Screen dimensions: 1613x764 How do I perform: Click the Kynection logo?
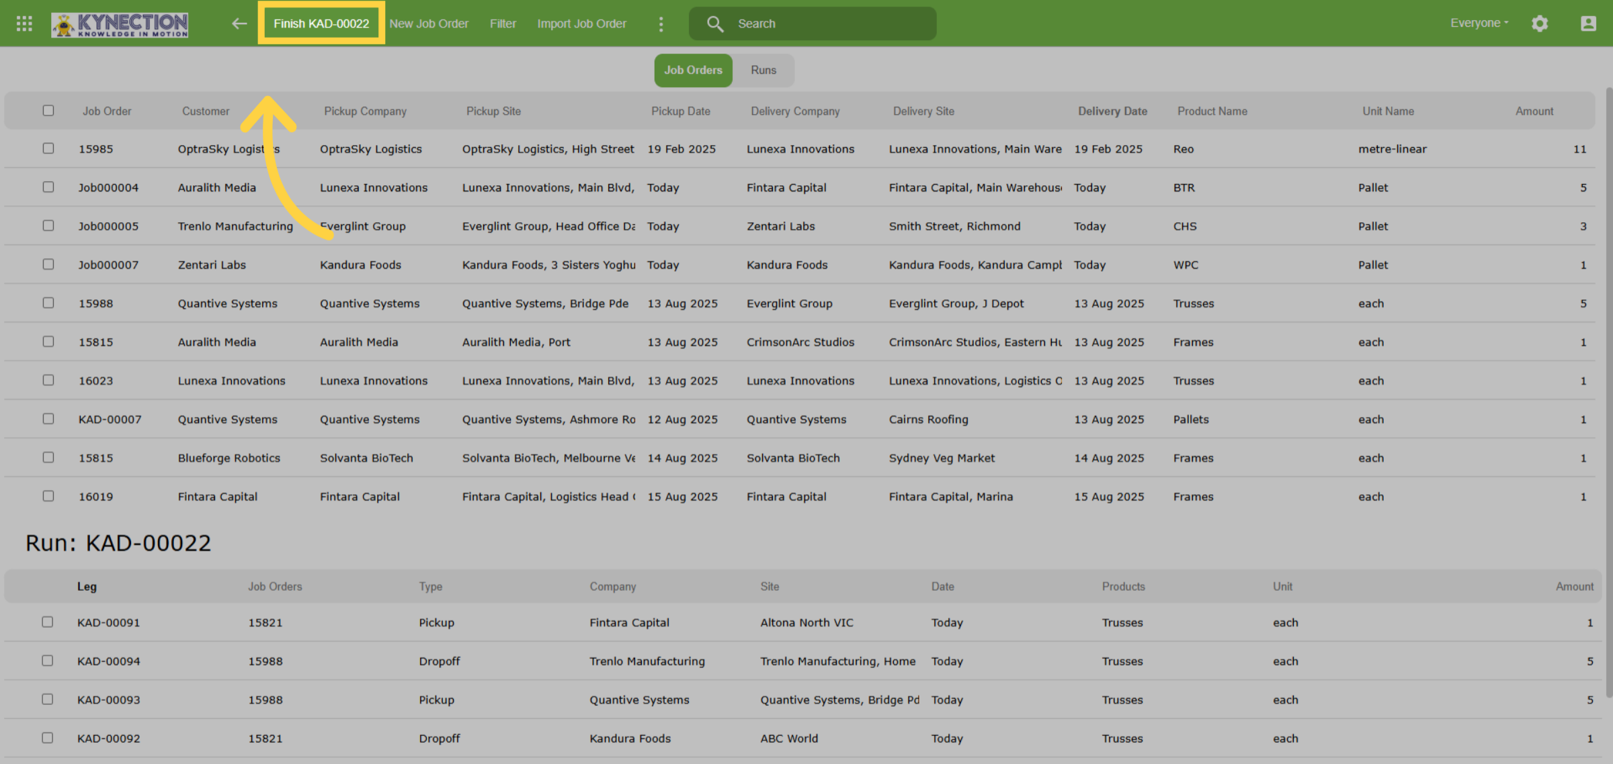(x=120, y=25)
